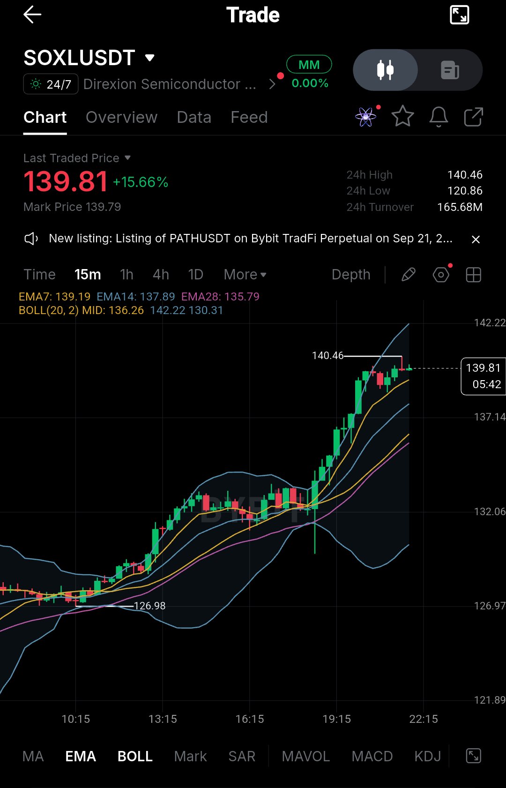Add SOXLUSDT to favorites star
This screenshot has width=506, height=788.
tap(402, 117)
